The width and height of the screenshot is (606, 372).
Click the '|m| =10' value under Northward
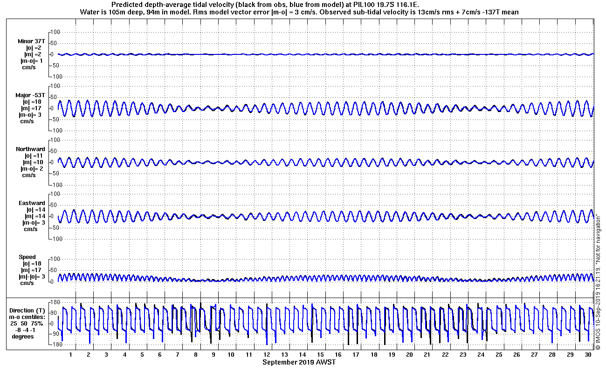(x=33, y=162)
